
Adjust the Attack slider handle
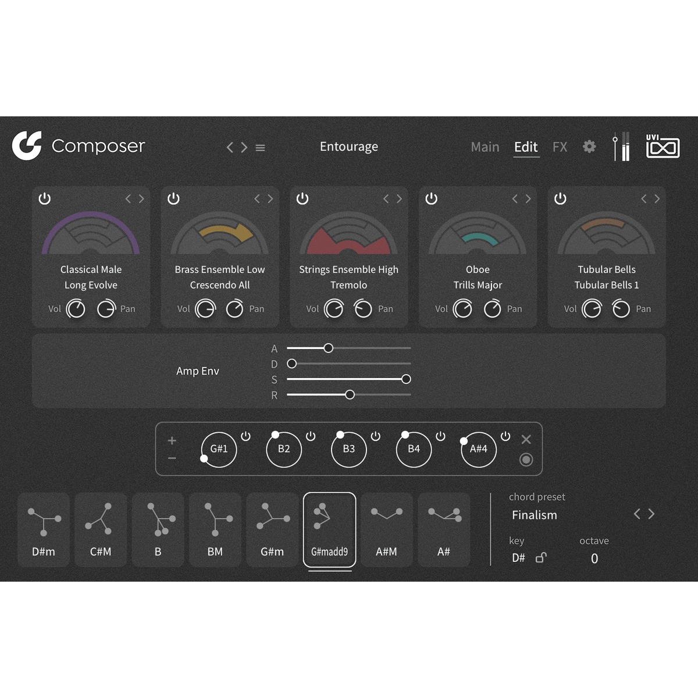pos(329,348)
